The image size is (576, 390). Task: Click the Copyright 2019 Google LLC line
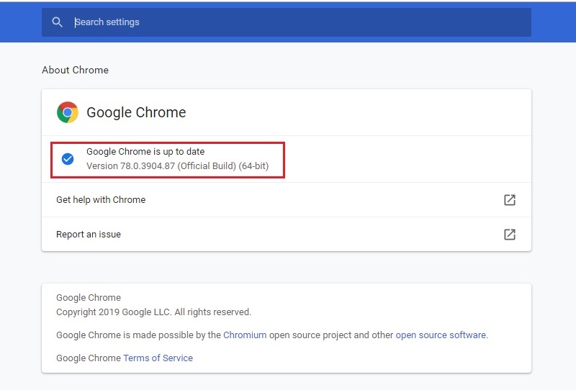point(153,312)
